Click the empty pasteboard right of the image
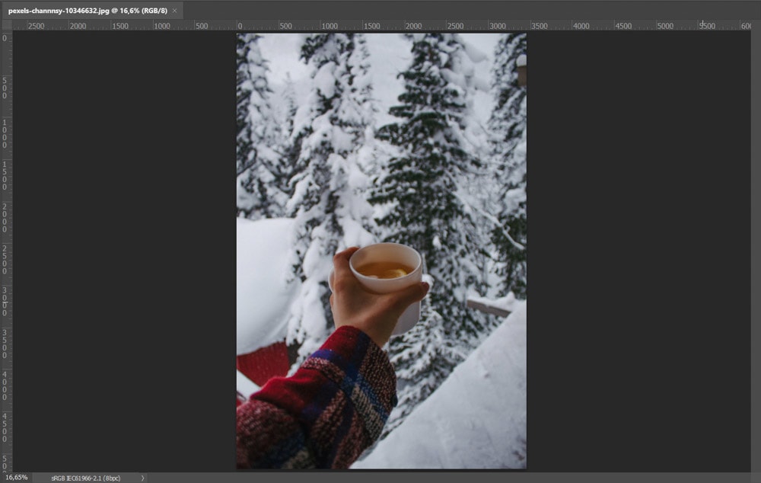Screen dimensions: 761x483 (639, 251)
